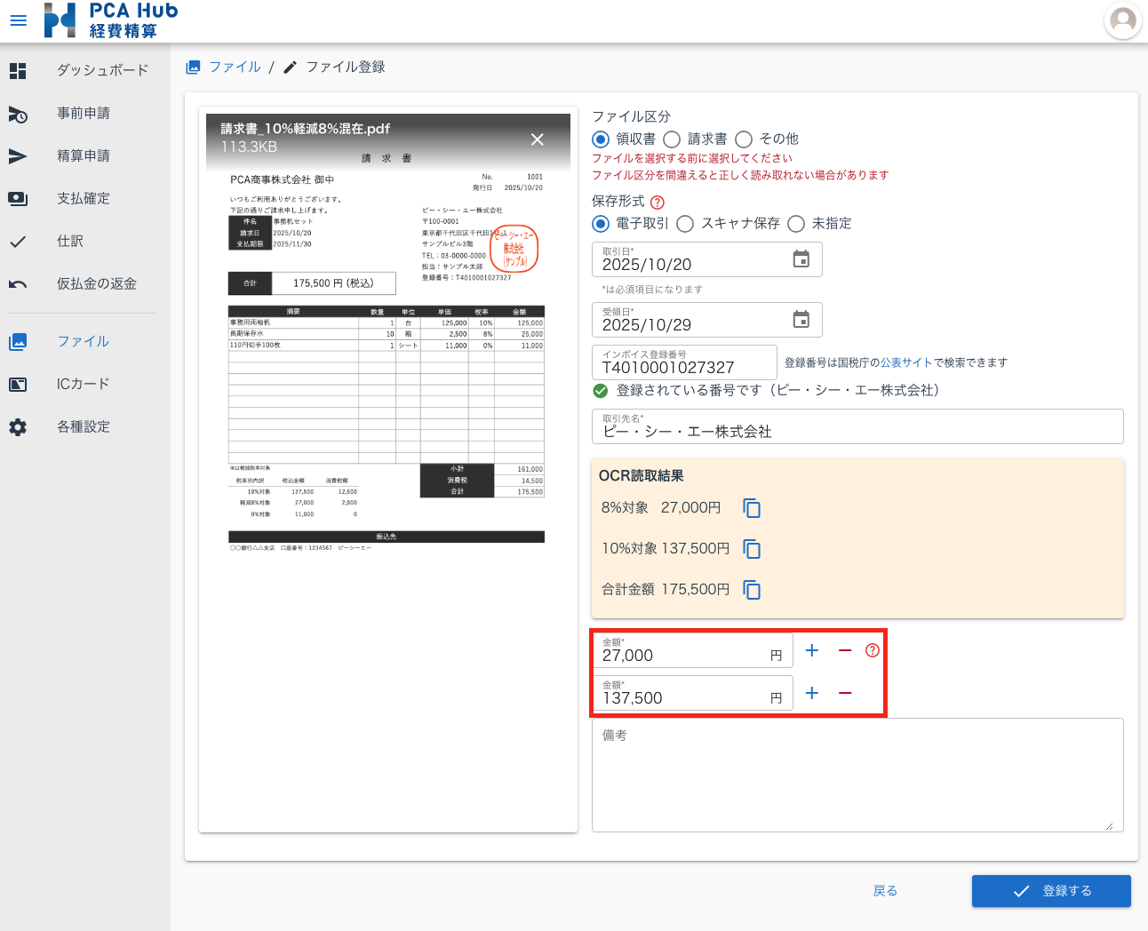
Task: Click the help icon next to 保存形式
Action: click(658, 203)
